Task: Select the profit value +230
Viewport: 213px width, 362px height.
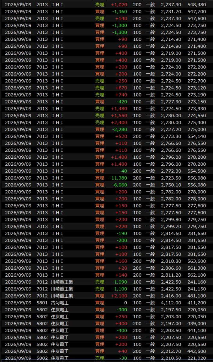Action: (121, 220)
